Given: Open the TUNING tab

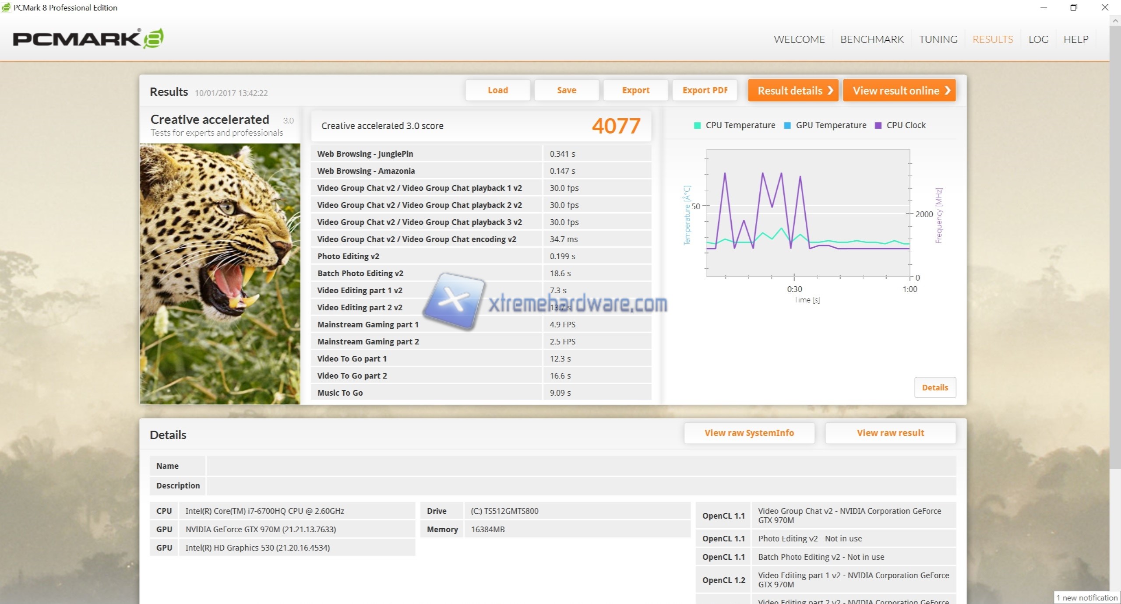Looking at the screenshot, I should coord(938,39).
